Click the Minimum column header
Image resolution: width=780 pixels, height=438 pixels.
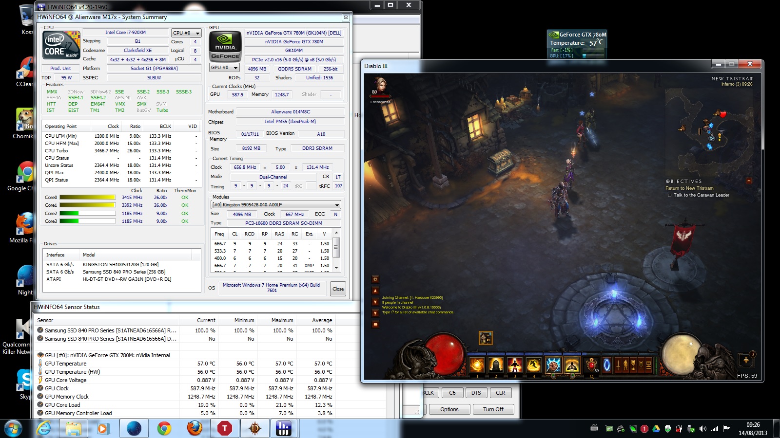click(x=238, y=320)
